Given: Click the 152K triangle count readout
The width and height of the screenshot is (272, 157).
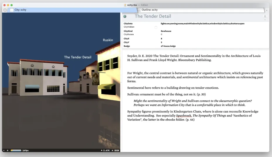Looking at the screenshot, I should point(115,151).
